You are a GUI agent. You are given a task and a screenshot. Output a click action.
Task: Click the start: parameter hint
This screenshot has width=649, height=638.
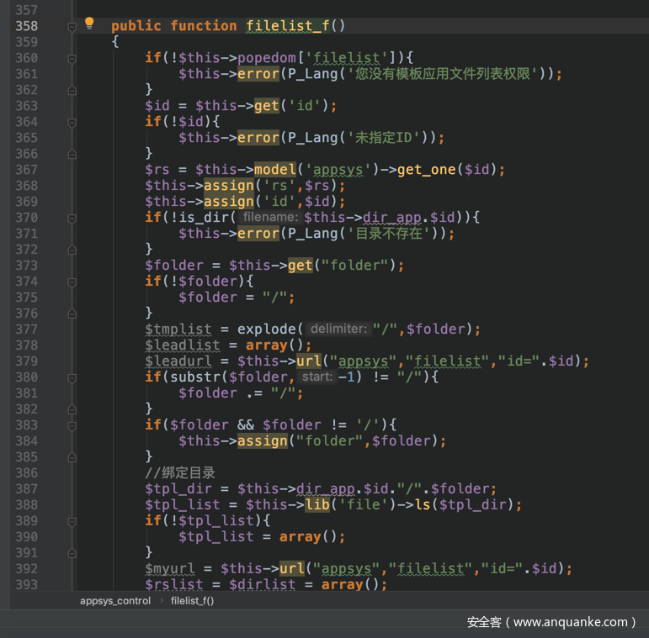317,377
